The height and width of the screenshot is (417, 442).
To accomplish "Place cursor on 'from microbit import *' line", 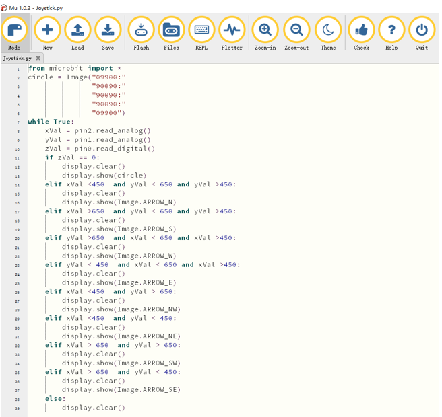I will (75, 69).
